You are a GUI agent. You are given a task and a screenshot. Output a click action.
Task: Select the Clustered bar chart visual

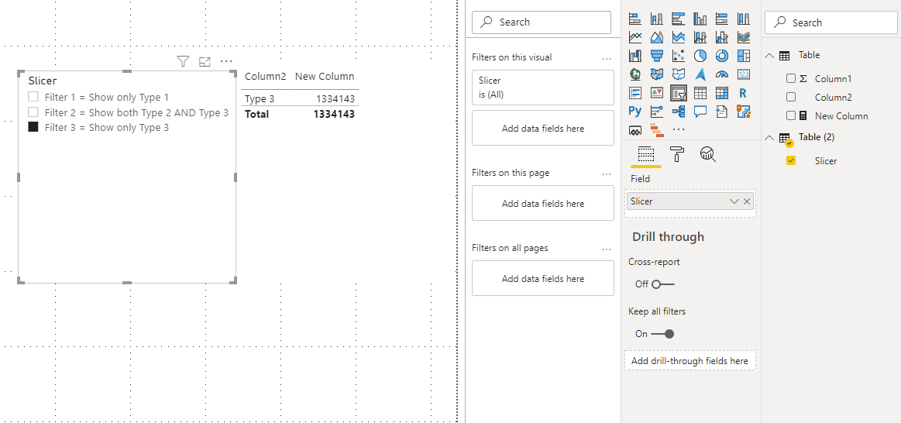pos(679,19)
